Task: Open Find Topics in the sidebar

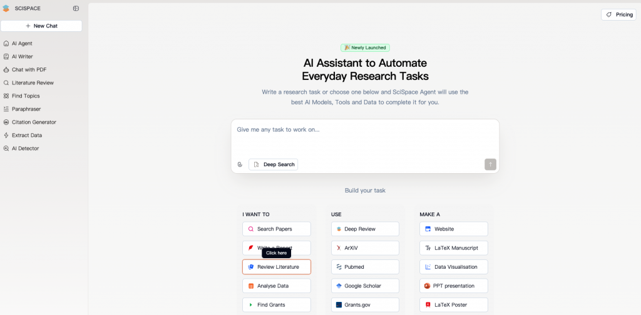Action: coord(26,96)
